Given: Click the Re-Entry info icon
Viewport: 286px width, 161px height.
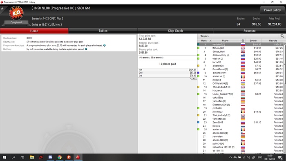Looking at the screenshot, I should pos(86,49).
